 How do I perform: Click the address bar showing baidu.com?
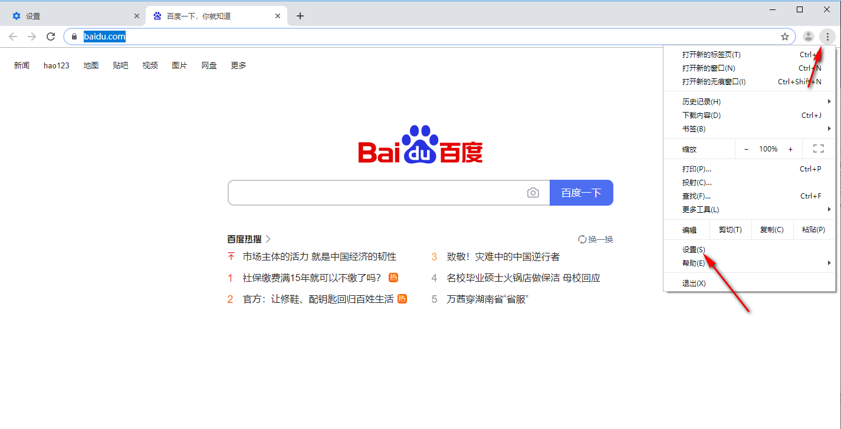click(x=429, y=37)
